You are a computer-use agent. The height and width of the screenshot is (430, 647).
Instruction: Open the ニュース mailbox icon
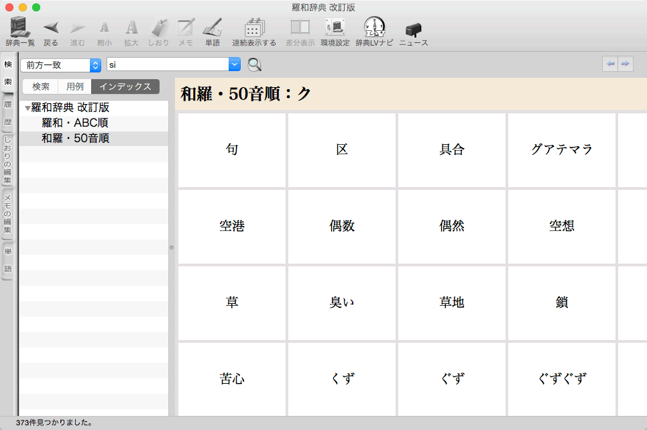[414, 30]
